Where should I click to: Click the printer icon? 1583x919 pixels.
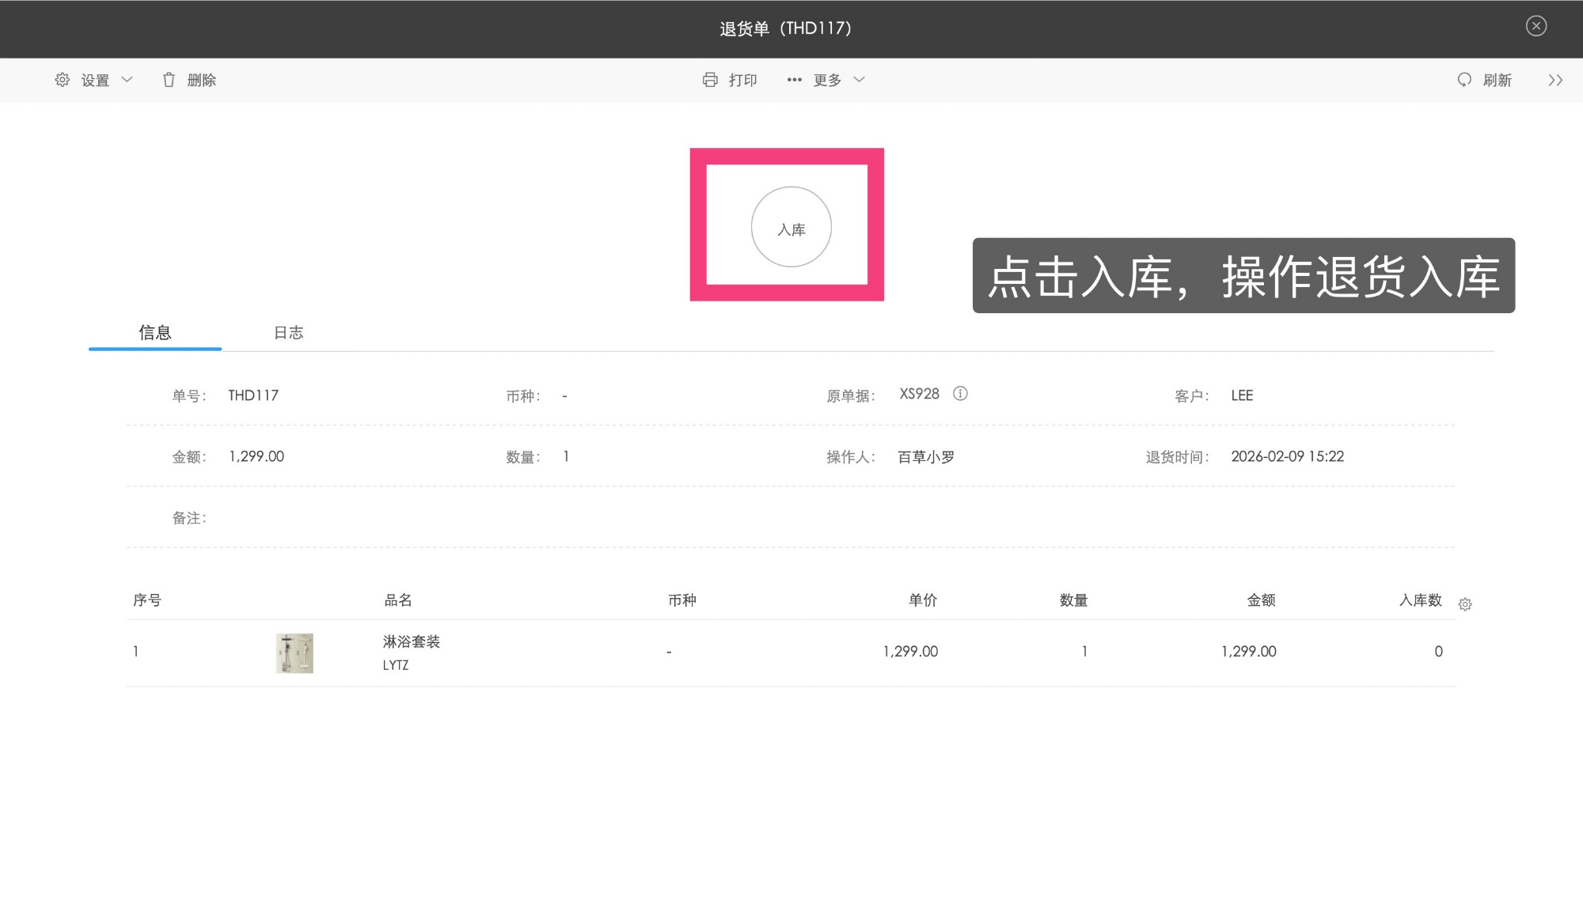coord(710,80)
